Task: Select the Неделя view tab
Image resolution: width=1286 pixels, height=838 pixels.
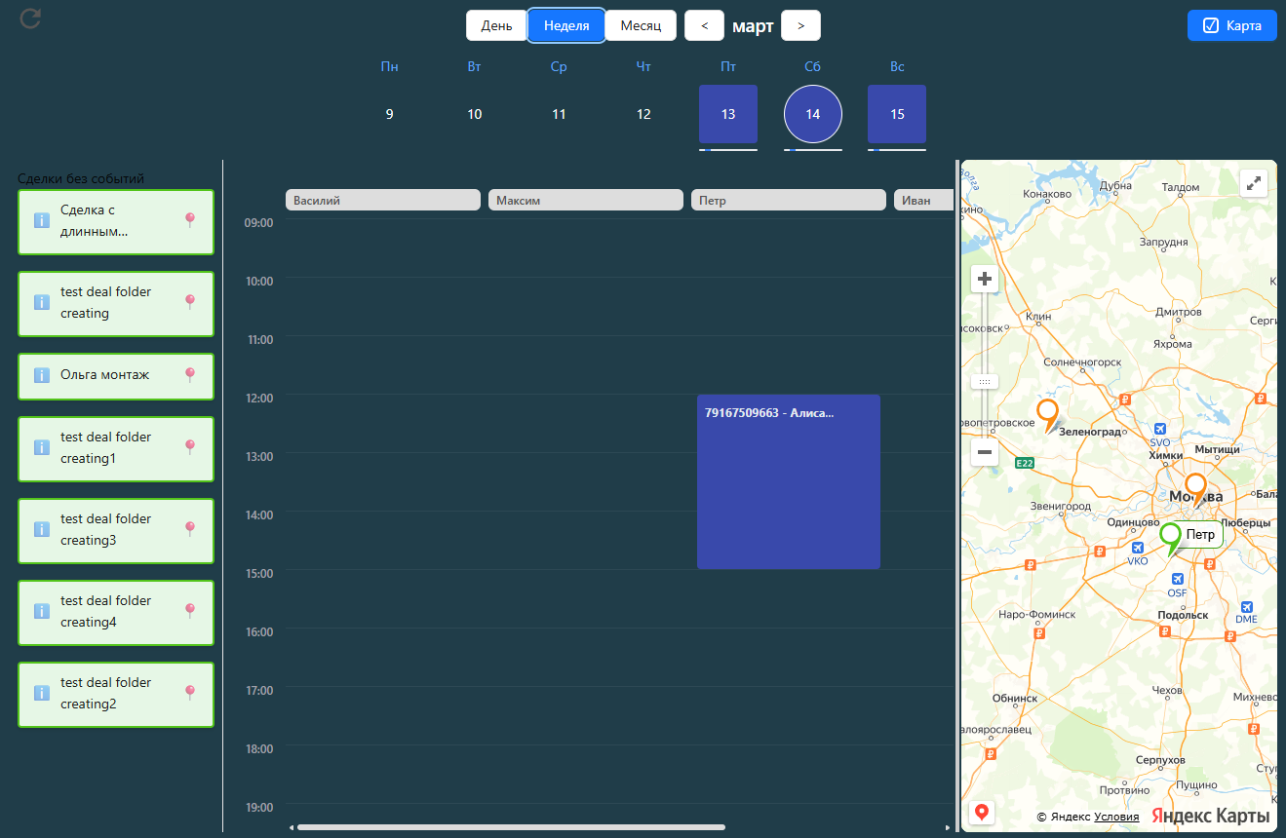Action: pos(566,25)
